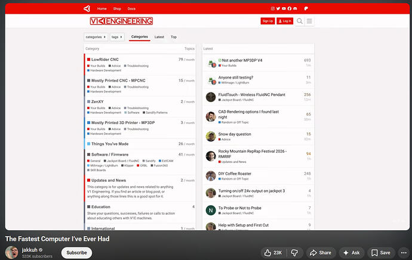Click the Sign Up button
Viewport: 412px width, 260px height.
coord(268,21)
